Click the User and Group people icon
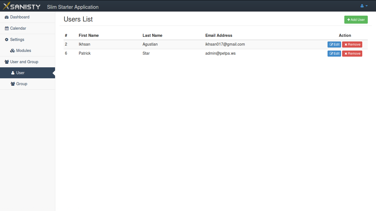 pos(7,62)
